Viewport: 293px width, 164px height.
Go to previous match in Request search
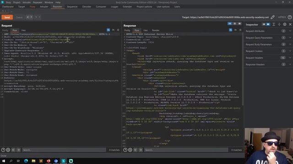click(x=13, y=150)
